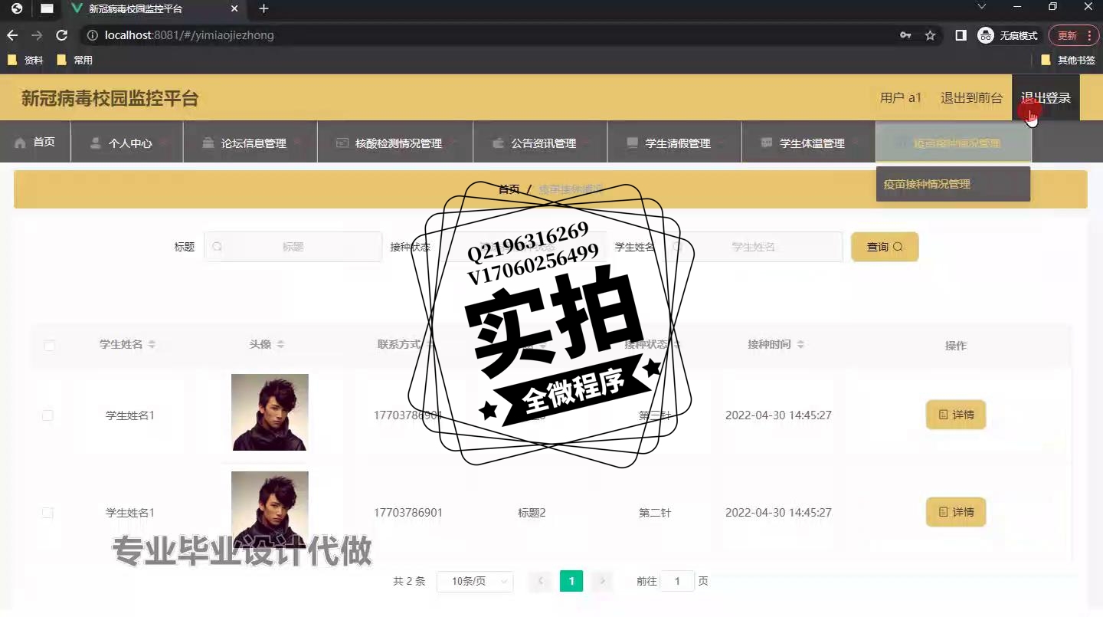Click the icon beside 公告资讯管理
Screen dimensions: 1103x617
click(498, 143)
